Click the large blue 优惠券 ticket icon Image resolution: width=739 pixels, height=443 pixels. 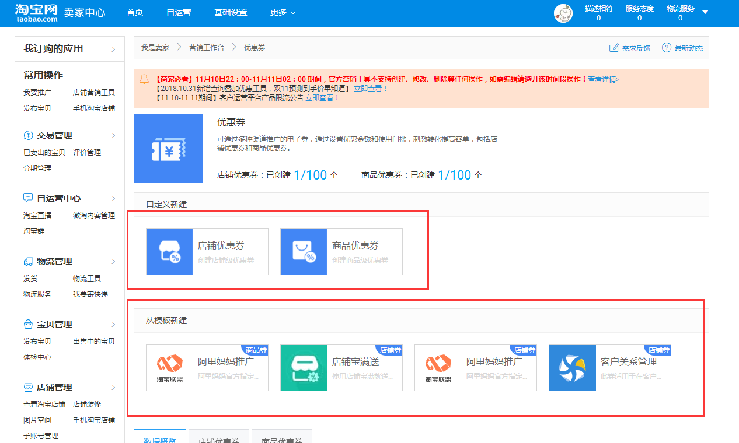(x=168, y=149)
